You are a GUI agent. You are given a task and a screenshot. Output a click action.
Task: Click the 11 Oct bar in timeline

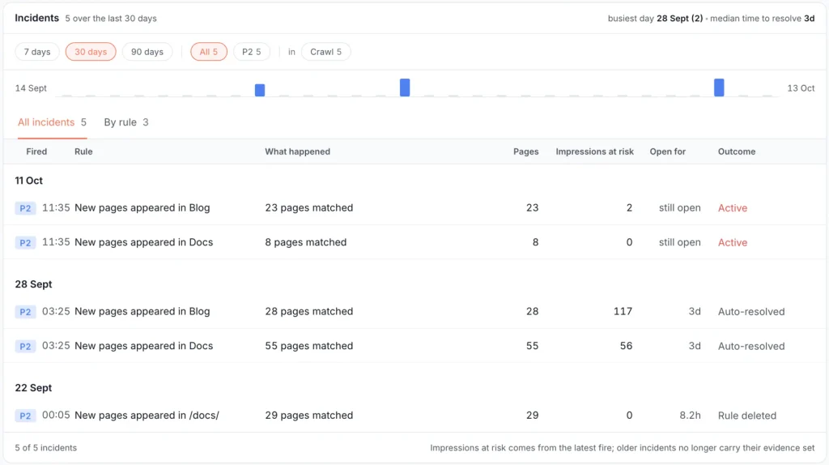click(719, 87)
